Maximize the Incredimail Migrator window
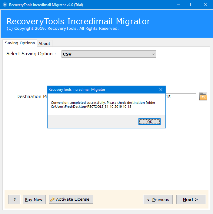Screen dimensions: 213x214 click(192, 5)
